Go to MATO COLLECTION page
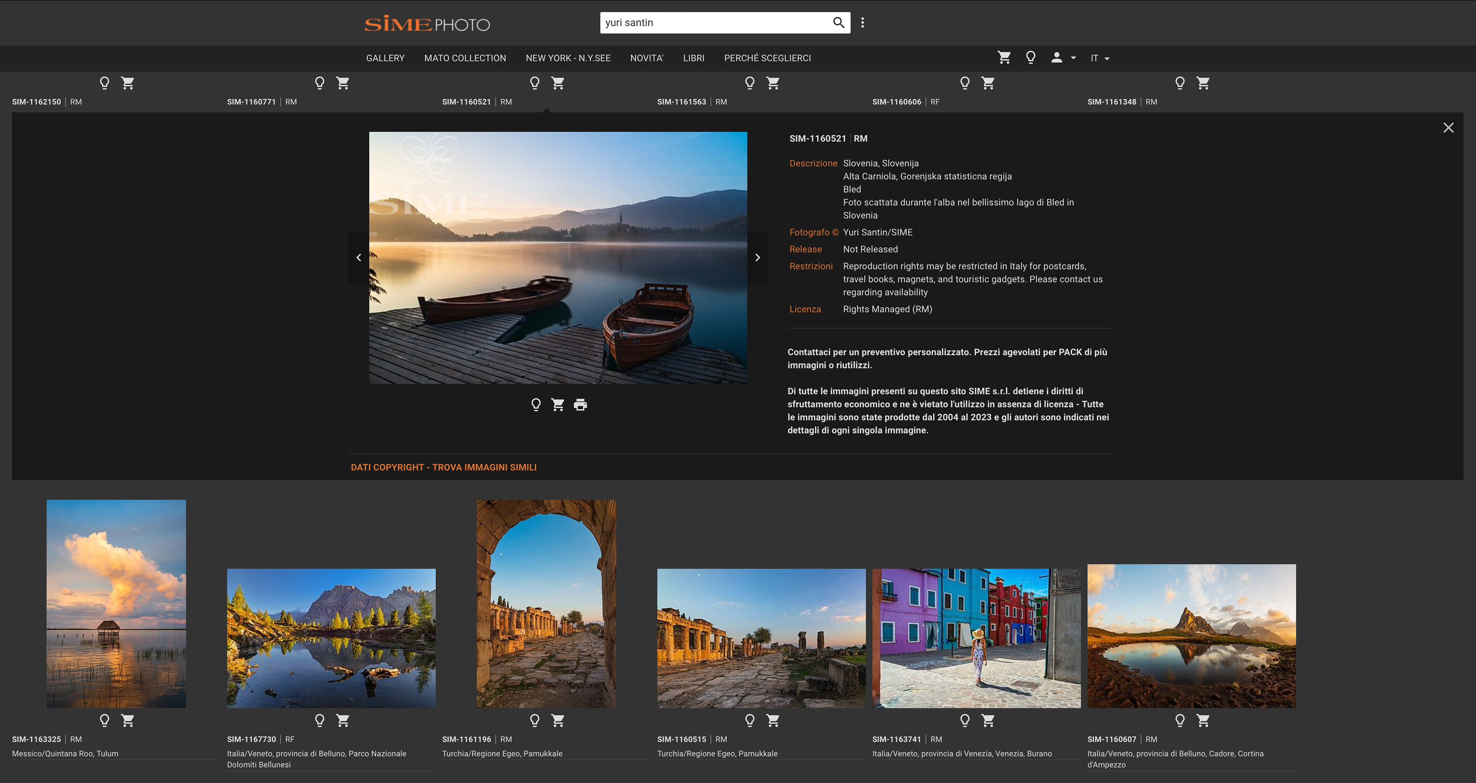The height and width of the screenshot is (783, 1476). click(465, 58)
